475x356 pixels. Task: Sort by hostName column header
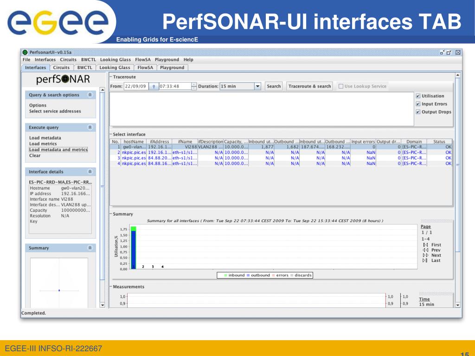coord(134,141)
